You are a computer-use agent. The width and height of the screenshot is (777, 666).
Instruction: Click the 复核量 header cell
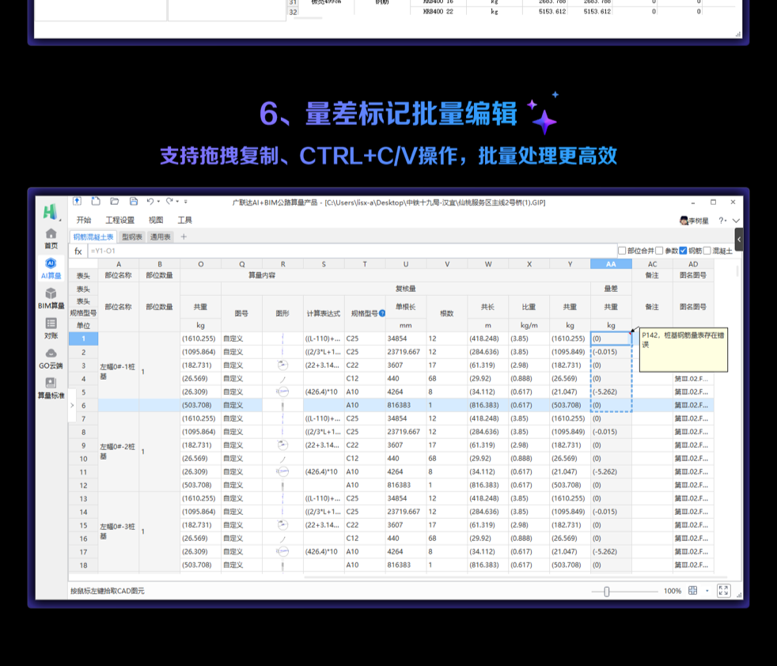[x=405, y=289]
